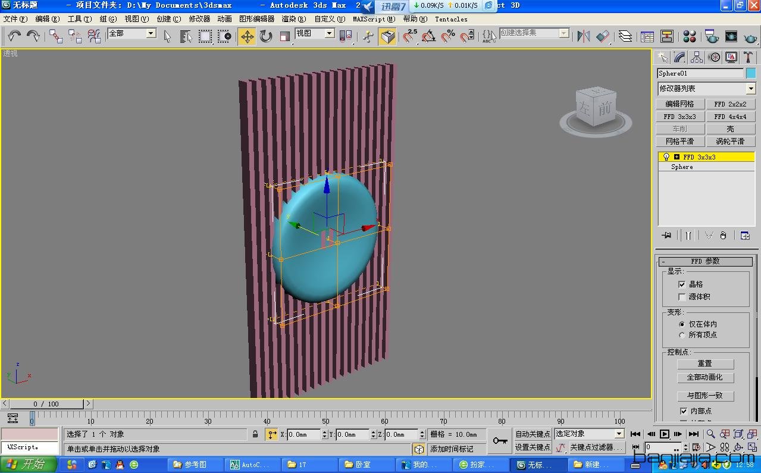Click the 重置 (Reset) button
This screenshot has width=761, height=473.
705,364
